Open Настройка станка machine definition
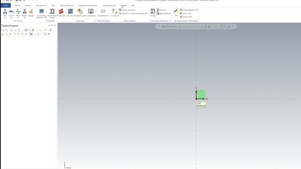Screen dimensions: 301x169 tap(52, 13)
